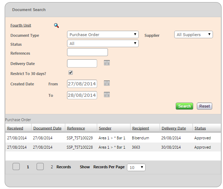Image resolution: width=223 pixels, height=189 pixels.
Task: Click the next page button in pager
Action: pos(40,166)
